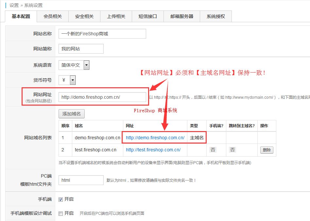Open the http://test.fireshop.com.cn/ link

pos(153,150)
